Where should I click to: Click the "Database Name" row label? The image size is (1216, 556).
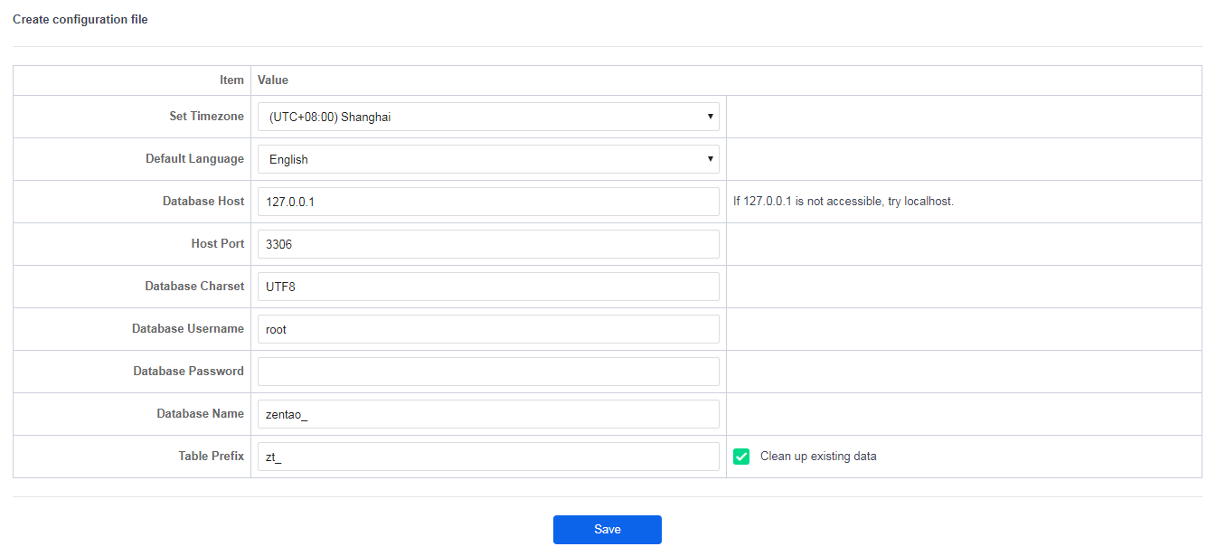tap(200, 414)
